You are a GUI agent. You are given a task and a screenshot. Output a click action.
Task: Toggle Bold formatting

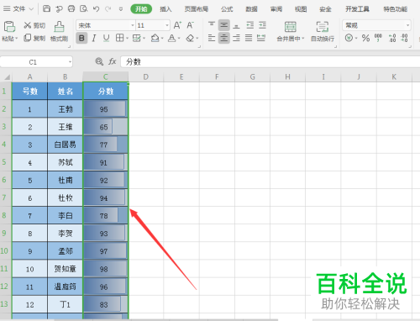click(x=81, y=38)
